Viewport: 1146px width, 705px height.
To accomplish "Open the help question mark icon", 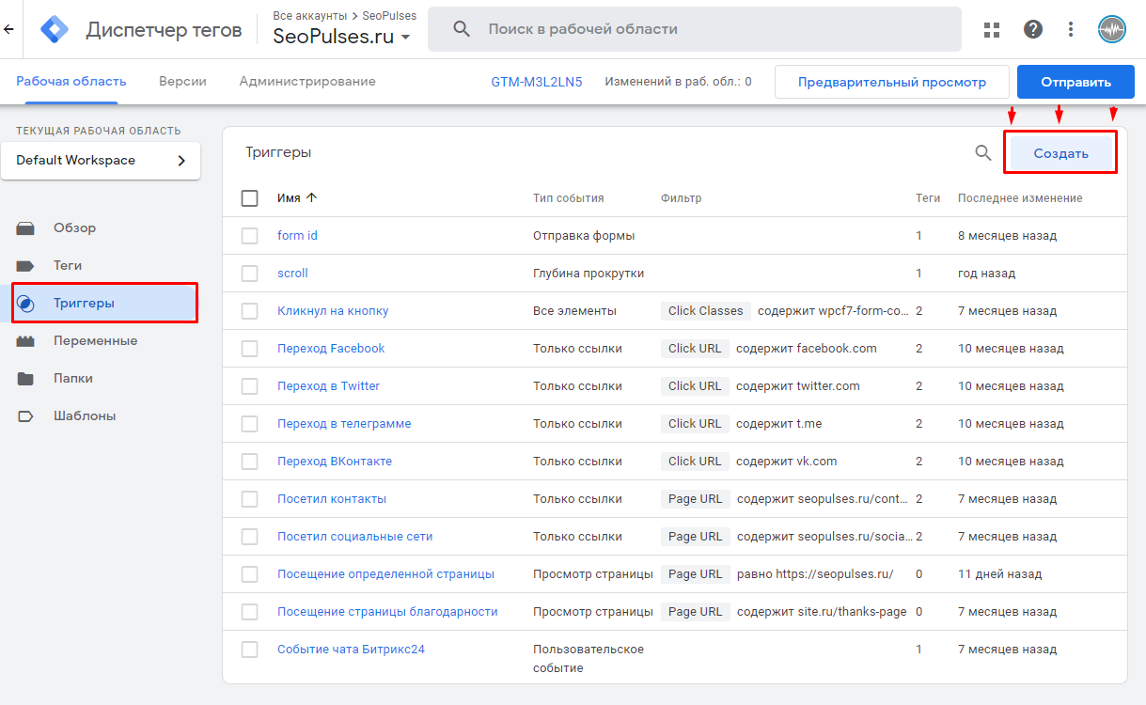I will pos(1033,29).
